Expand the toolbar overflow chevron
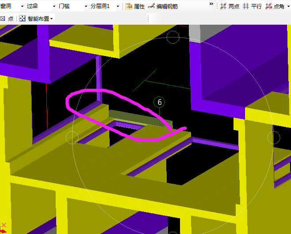The width and height of the screenshot is (291, 234). [x=211, y=4]
